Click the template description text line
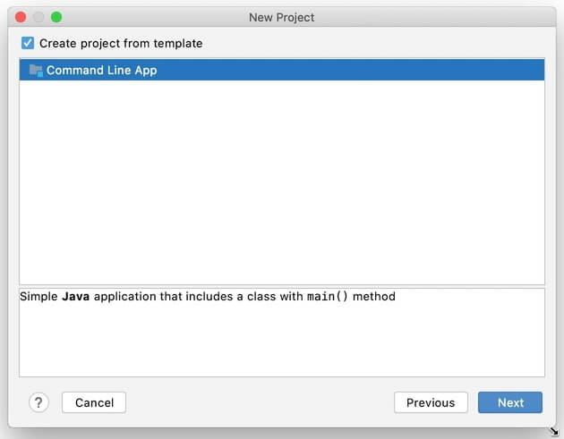The image size is (564, 439). pos(207,297)
